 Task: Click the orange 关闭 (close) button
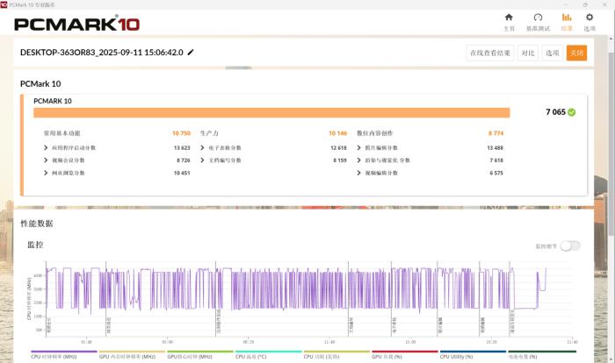(x=576, y=53)
